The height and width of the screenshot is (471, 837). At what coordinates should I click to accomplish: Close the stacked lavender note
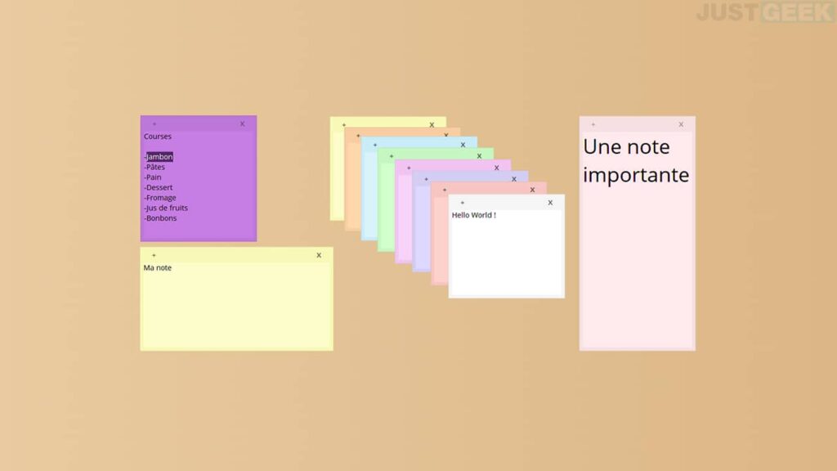(x=514, y=179)
